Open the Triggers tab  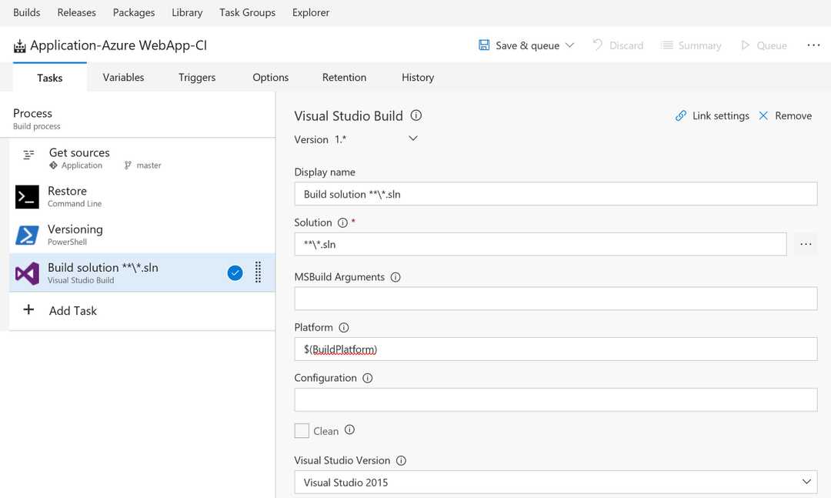(197, 78)
